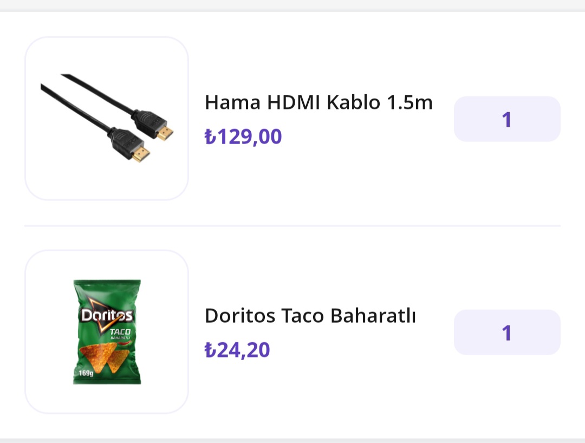Change quantity for Hama HDMI Kablo
This screenshot has height=443, width=585.
tap(506, 119)
